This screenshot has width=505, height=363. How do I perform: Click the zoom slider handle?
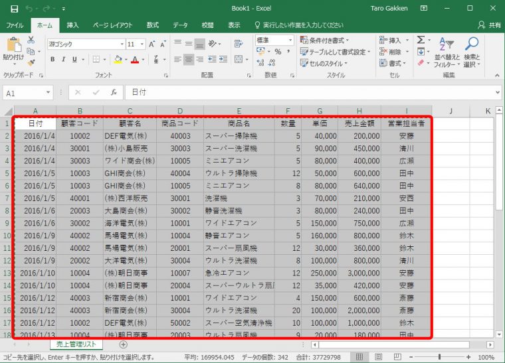pos(439,357)
